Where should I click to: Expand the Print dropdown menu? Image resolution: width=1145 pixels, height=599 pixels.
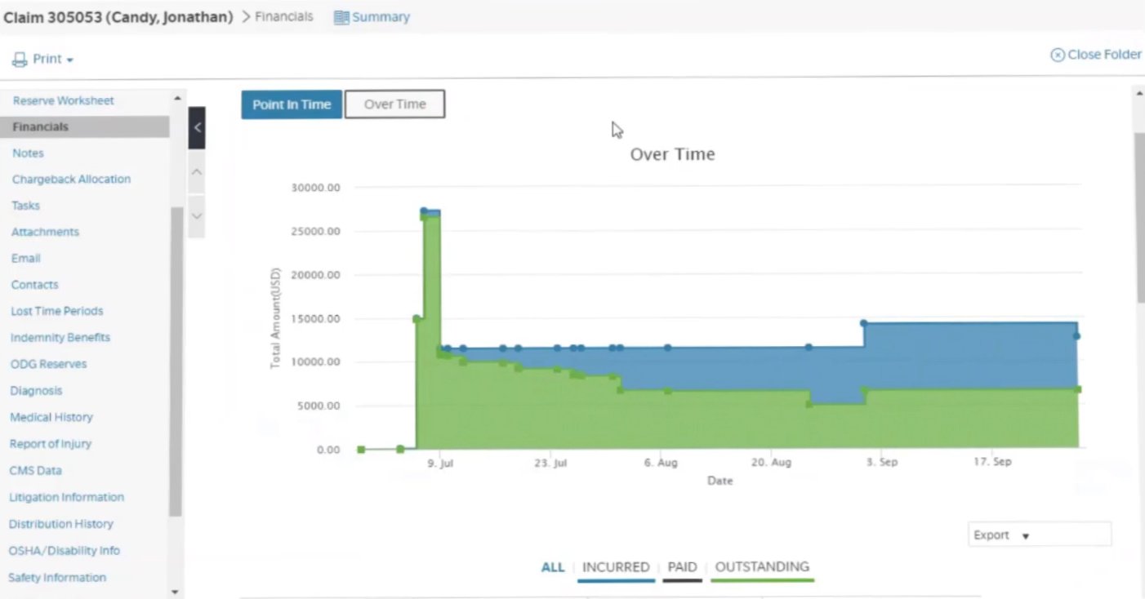coord(69,60)
